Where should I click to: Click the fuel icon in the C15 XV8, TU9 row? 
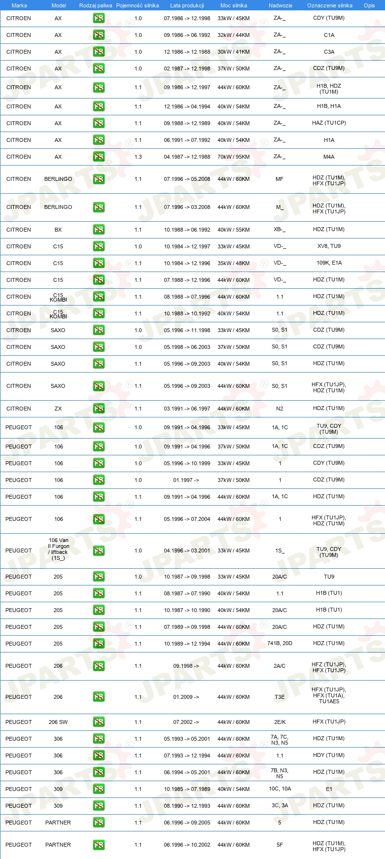coord(98,246)
